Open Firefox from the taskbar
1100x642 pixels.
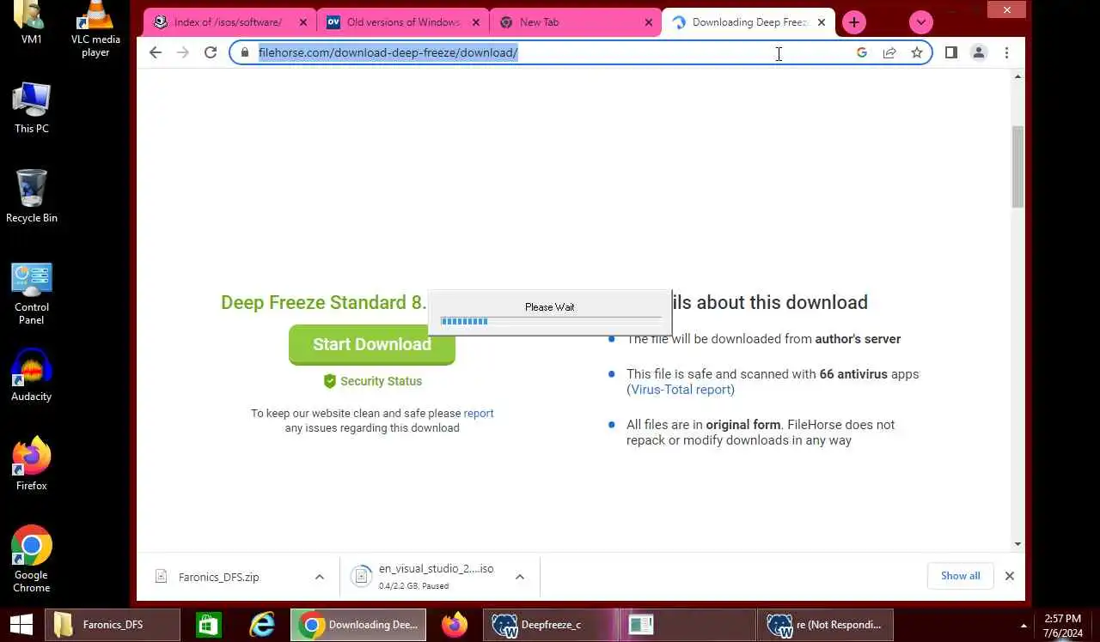[x=455, y=625]
